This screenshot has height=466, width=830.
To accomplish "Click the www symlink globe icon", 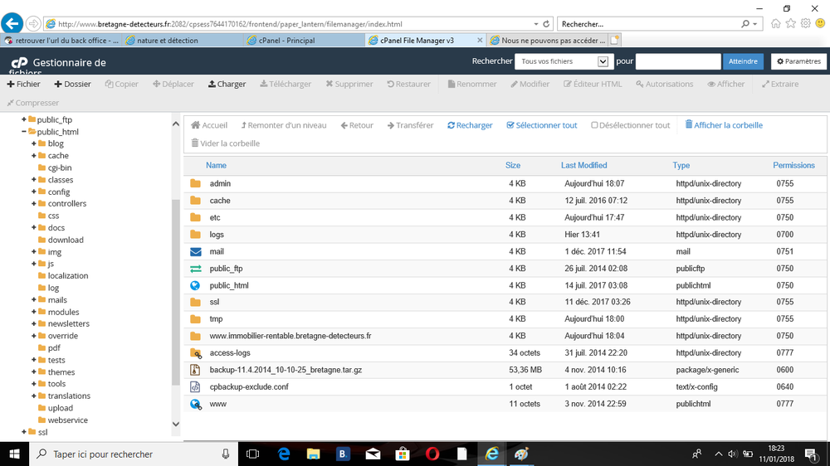I will (x=196, y=404).
